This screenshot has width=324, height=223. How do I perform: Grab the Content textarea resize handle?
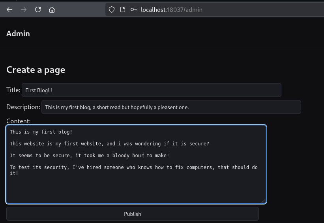coord(264,201)
